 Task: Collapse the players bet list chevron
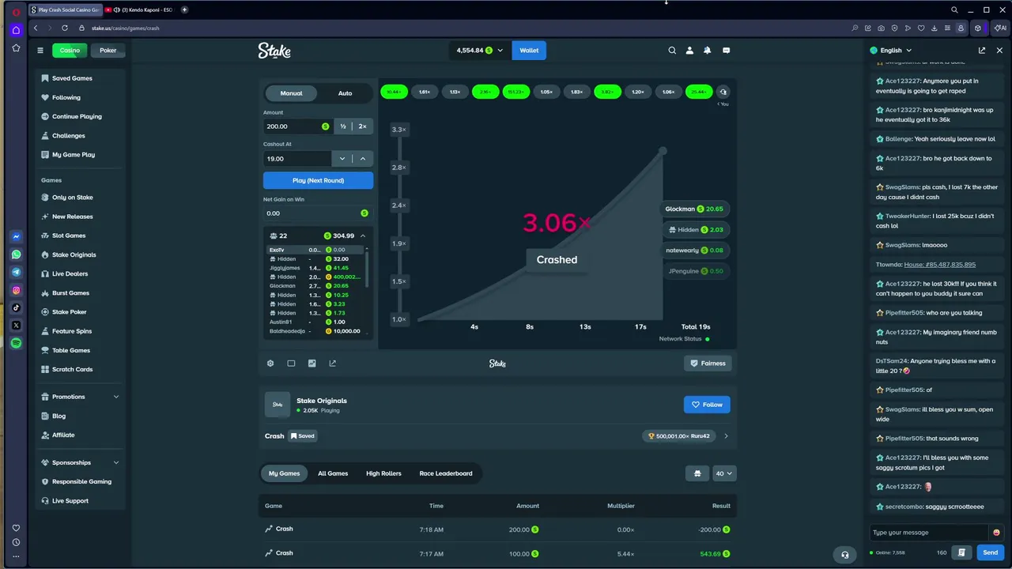(363, 236)
